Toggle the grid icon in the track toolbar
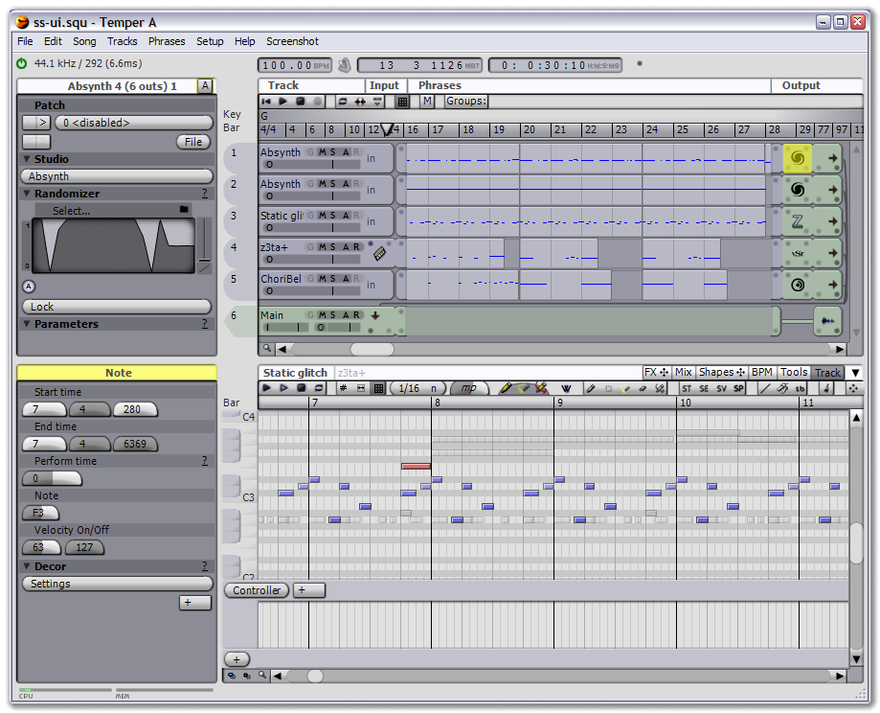The image size is (880, 713). [402, 102]
